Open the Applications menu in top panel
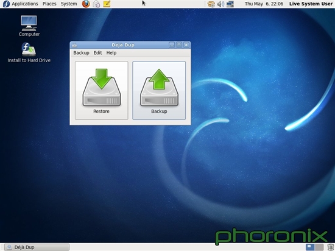Viewport: 335px width, 251px height. click(25, 4)
